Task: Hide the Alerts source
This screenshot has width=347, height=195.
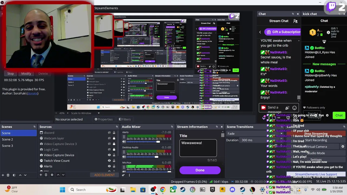Action: [109, 166]
